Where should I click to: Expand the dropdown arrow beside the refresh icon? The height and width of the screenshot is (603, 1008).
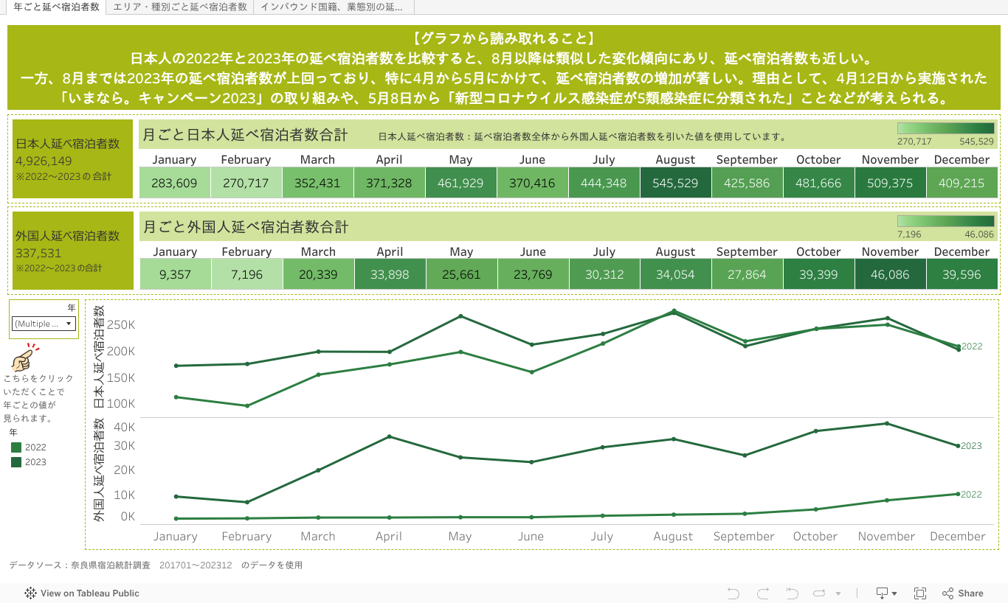point(838,593)
